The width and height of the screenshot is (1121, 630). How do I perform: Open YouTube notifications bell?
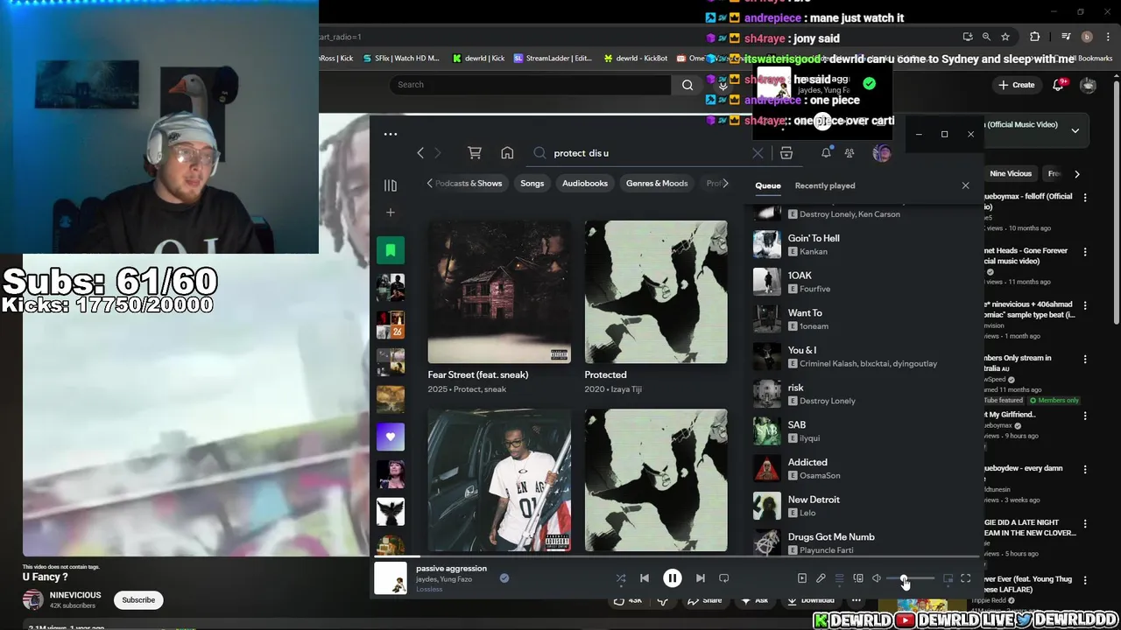click(x=1058, y=85)
